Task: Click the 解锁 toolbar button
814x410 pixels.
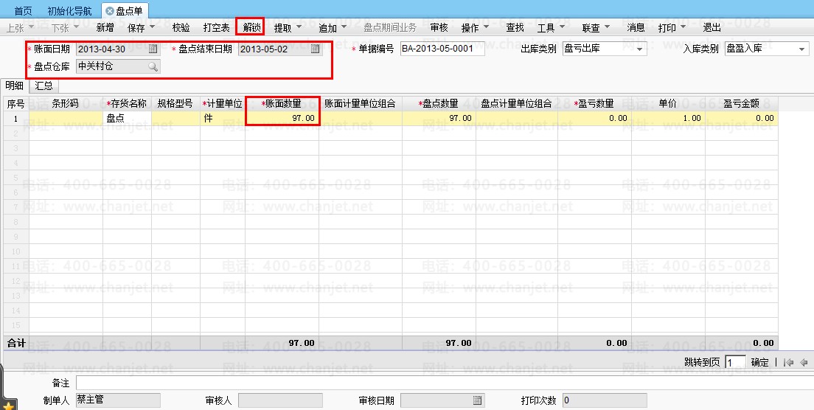Action: [251, 27]
